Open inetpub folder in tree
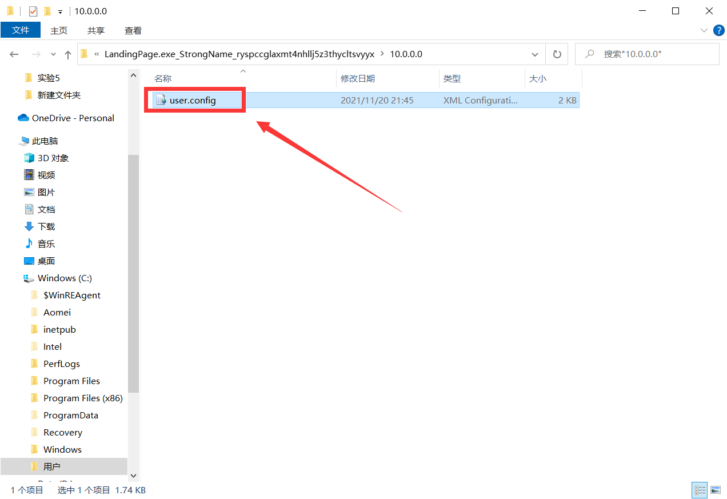Screen dimensions: 727x499 [x=59, y=329]
